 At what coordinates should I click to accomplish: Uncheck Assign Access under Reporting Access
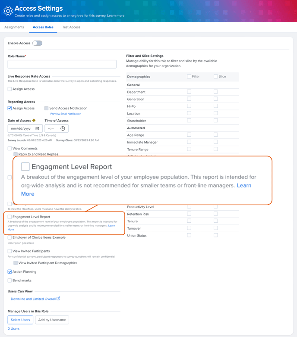point(9,108)
